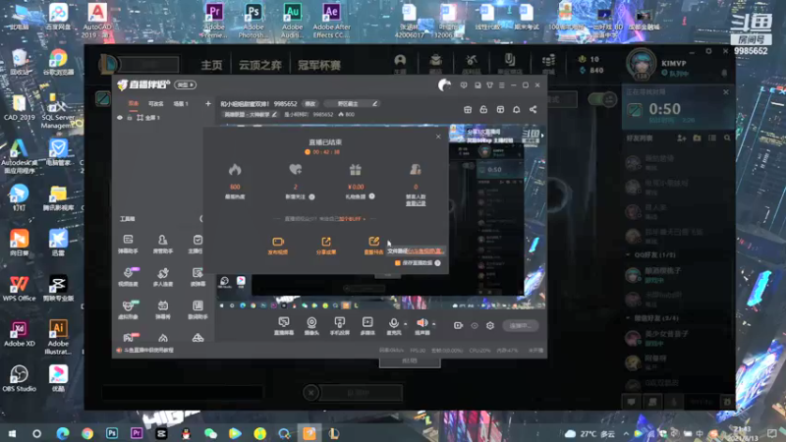Open the stream settings gear icon
Viewport: 786px width, 442px height.
pyautogui.click(x=490, y=325)
